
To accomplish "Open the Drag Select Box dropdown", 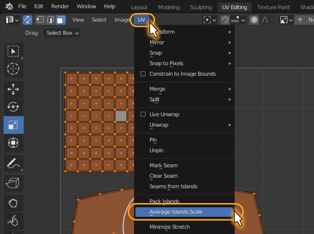I will click(x=62, y=33).
